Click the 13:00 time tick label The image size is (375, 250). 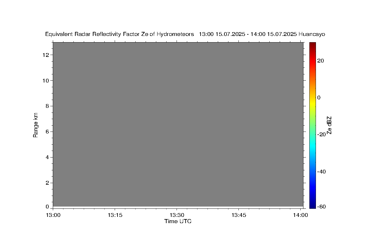click(53, 215)
